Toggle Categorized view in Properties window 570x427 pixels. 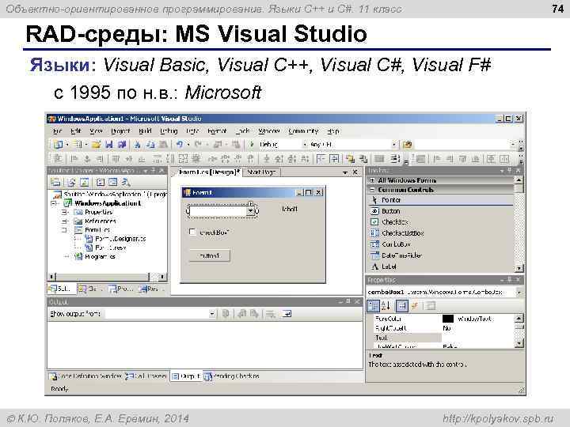coord(373,306)
